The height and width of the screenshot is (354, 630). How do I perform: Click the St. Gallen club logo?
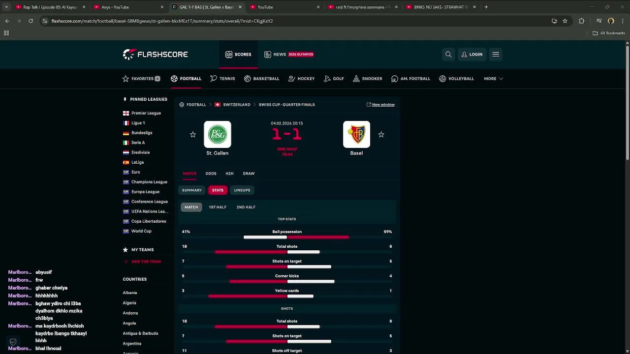pos(218,135)
